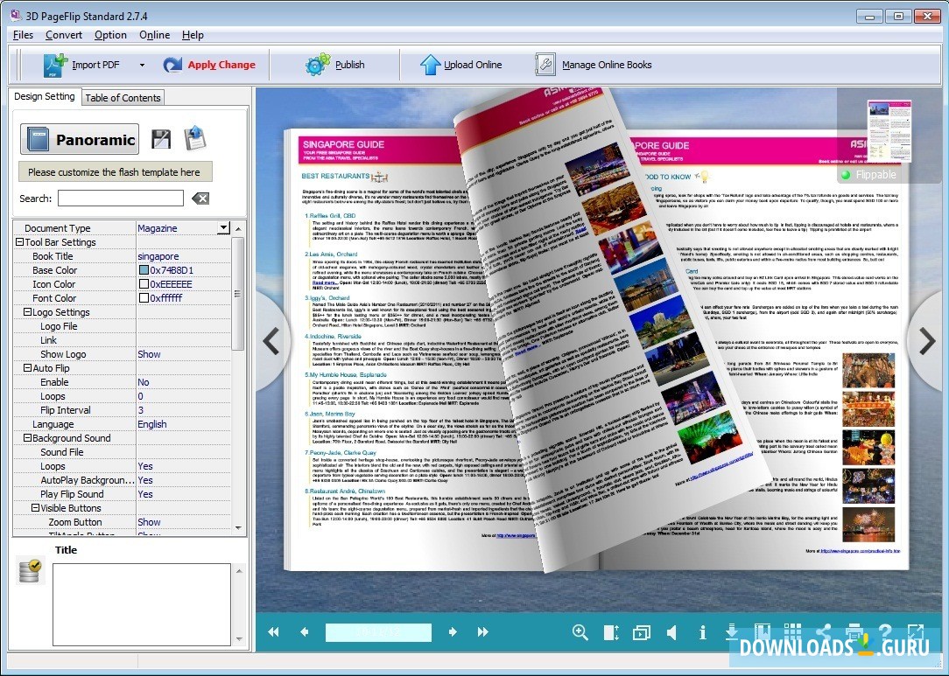Click the Show Logo value 'Show'
The image size is (949, 676).
pos(149,354)
